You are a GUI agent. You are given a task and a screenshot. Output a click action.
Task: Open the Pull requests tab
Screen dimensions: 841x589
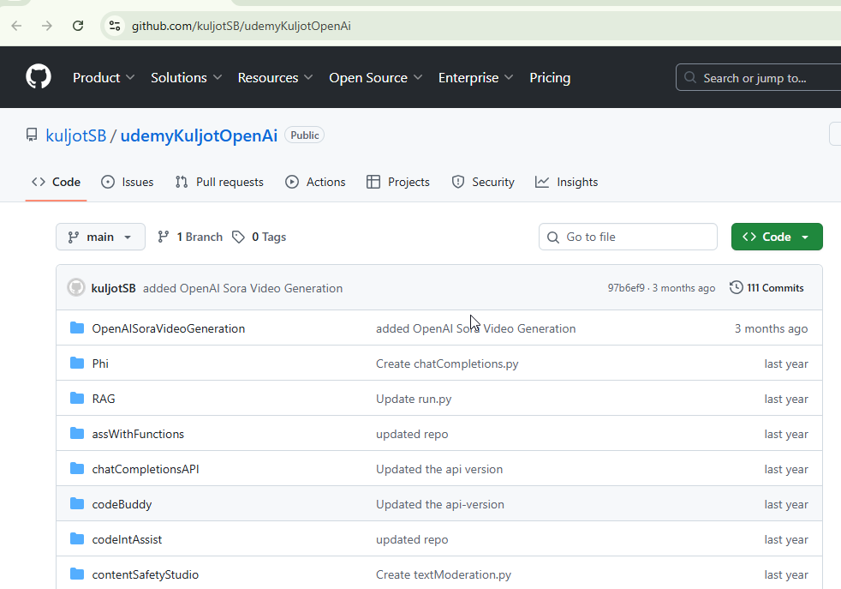[x=219, y=182]
